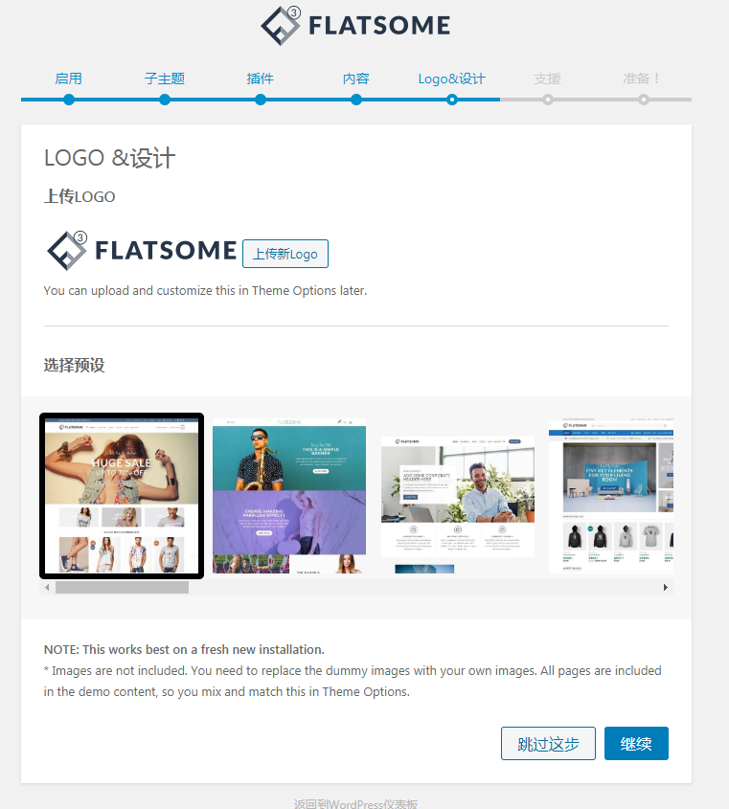Click the progress dot under 启用
This screenshot has width=729, height=809.
tap(69, 100)
